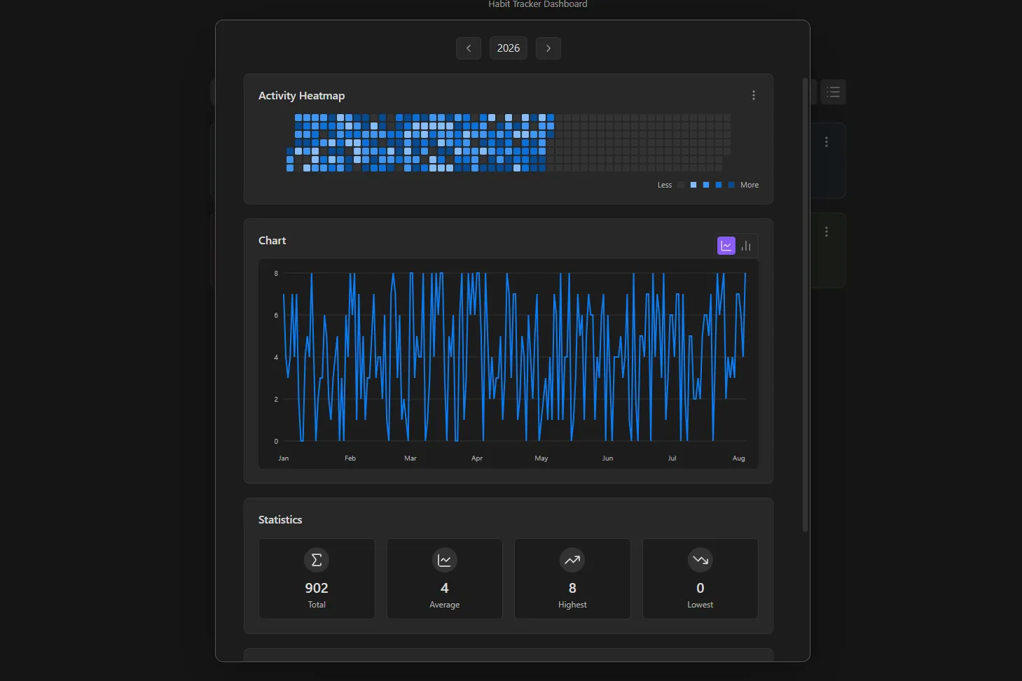The width and height of the screenshot is (1022, 681).
Task: Click the 'More' heatmap legend label
Action: [x=750, y=185]
